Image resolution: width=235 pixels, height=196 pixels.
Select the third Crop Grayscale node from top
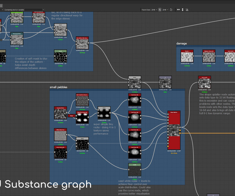point(135,135)
